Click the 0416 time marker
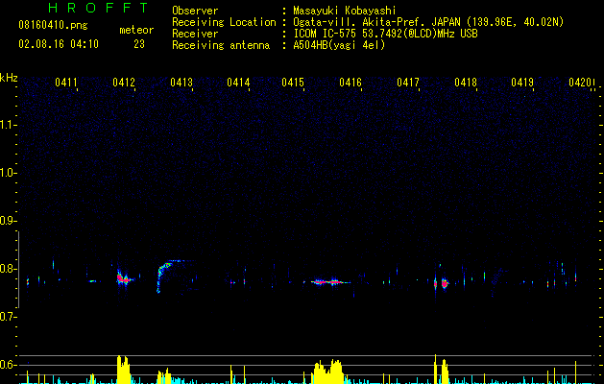 point(350,83)
